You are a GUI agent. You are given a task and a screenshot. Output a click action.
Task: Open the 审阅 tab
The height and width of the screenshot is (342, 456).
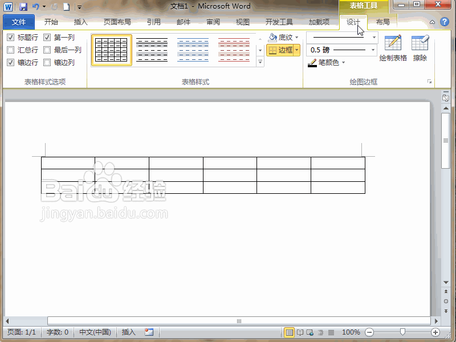tap(213, 22)
